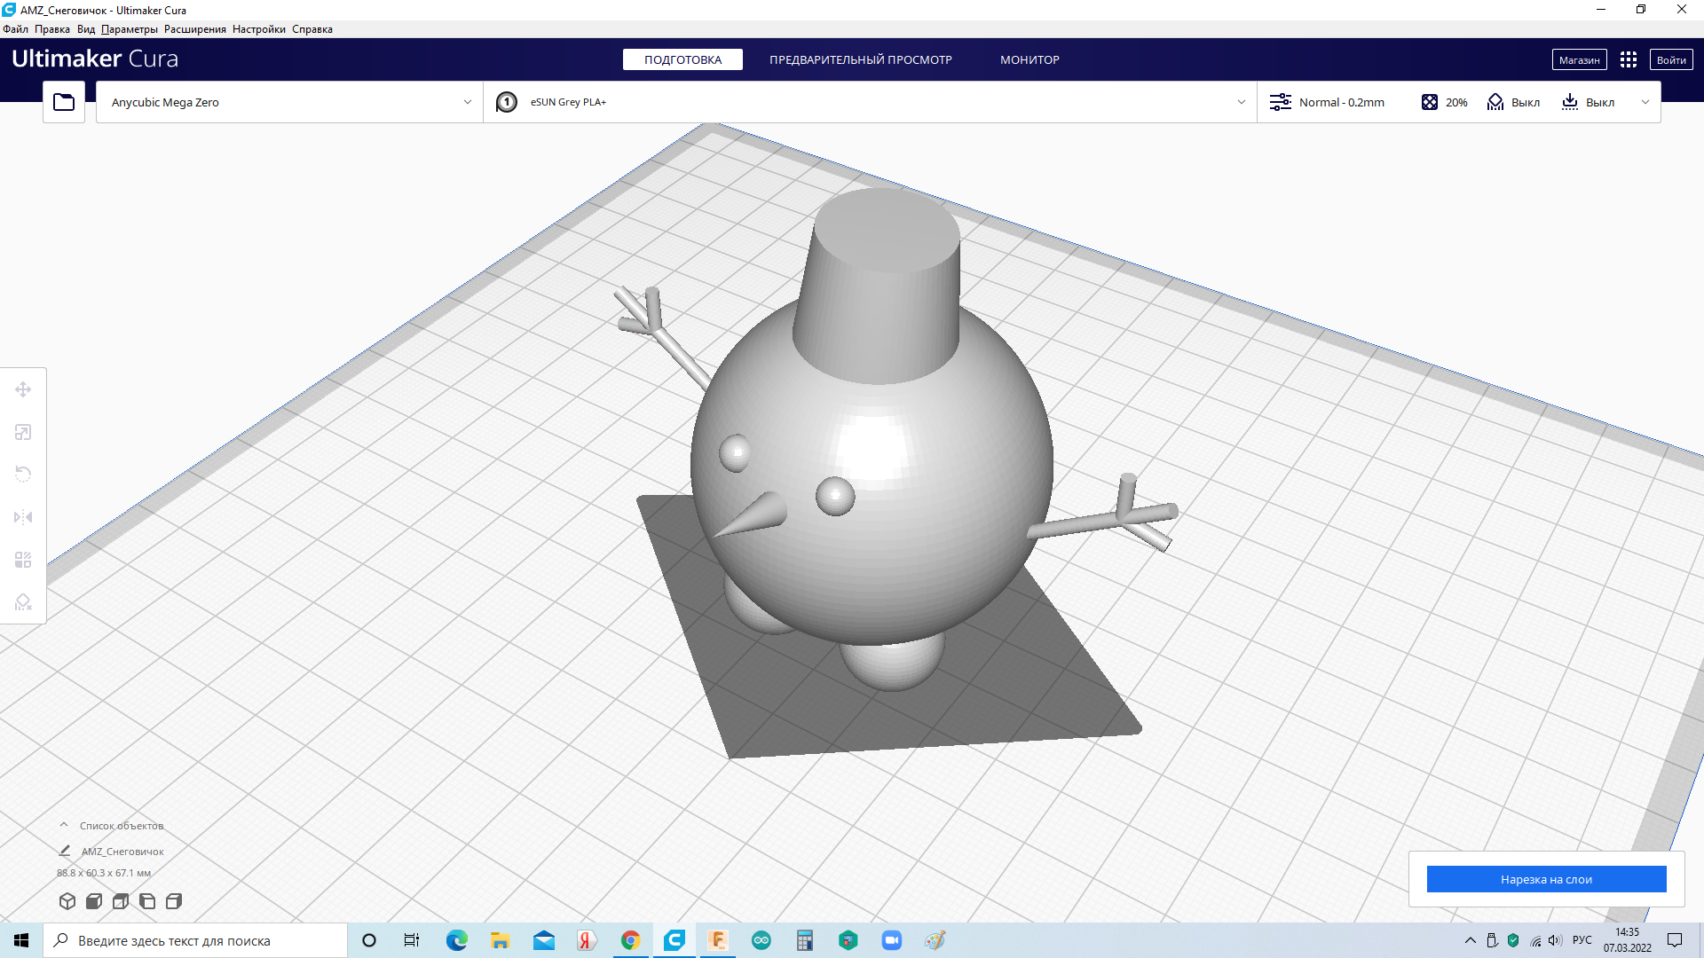Select the Rotate tool in left sidebar
The width and height of the screenshot is (1704, 958).
pyautogui.click(x=23, y=474)
